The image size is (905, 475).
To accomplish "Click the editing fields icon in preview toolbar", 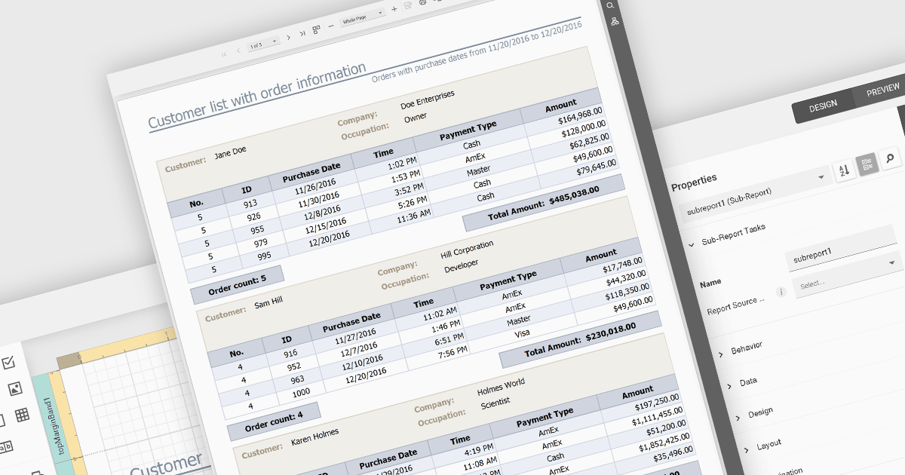I will click(408, 6).
